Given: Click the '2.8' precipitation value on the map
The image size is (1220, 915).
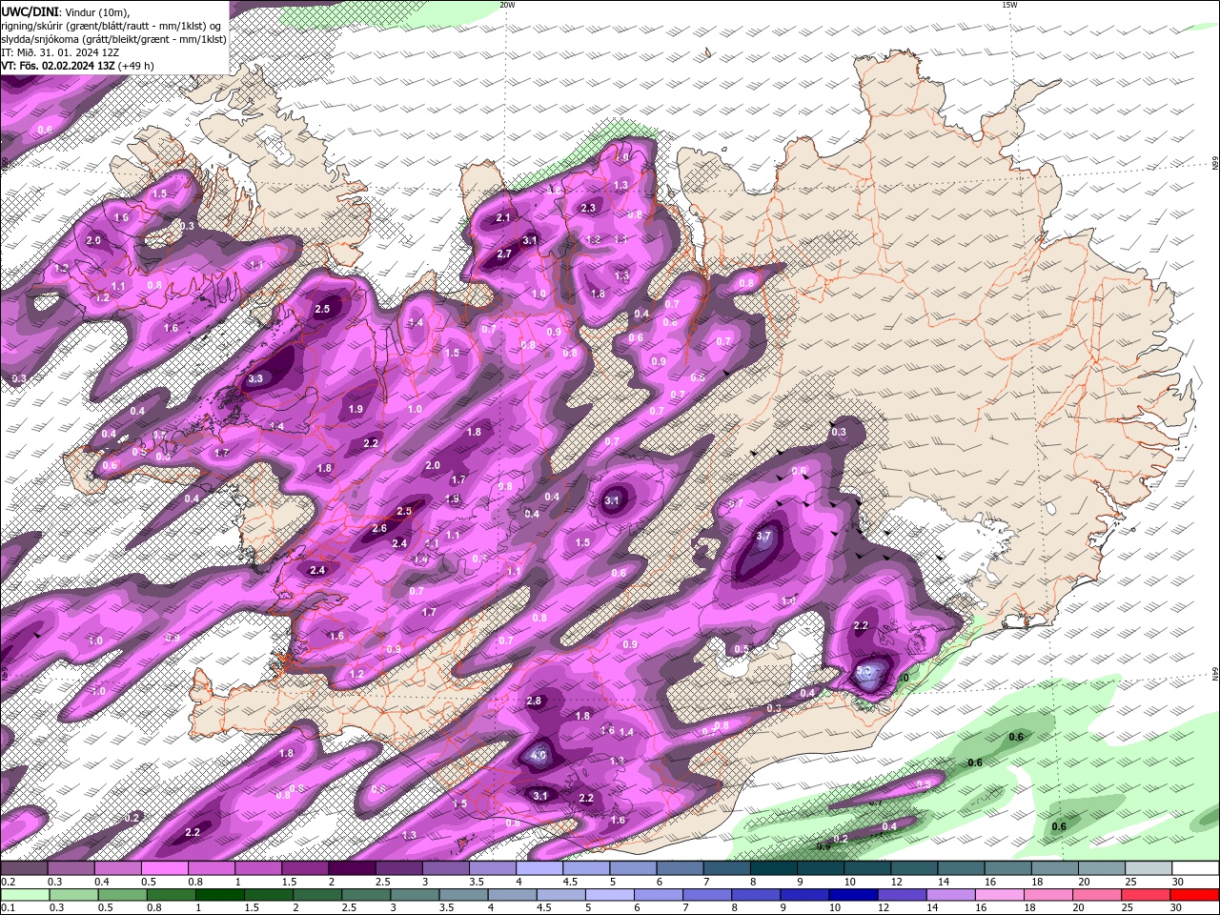Looking at the screenshot, I should coord(534,701).
